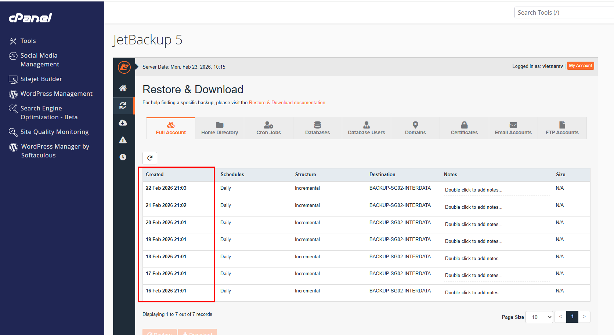Click the Sitejet Builder icon
The image size is (614, 335).
(13, 79)
